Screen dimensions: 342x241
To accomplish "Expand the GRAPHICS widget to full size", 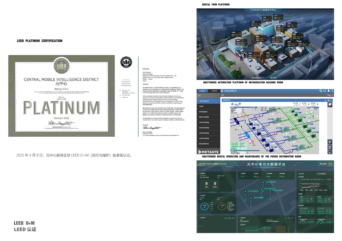I will pyautogui.click(x=331, y=100).
